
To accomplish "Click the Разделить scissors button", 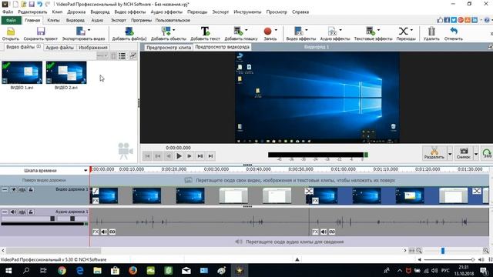I will 434,153.
